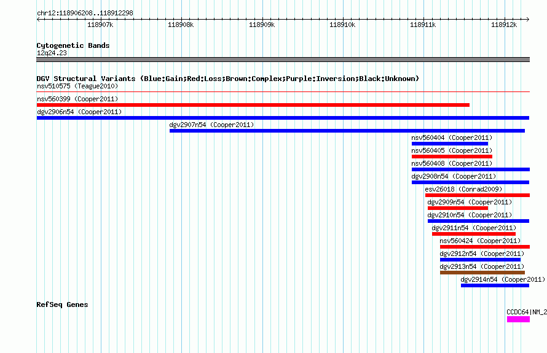The width and height of the screenshot is (547, 353).
Task: Click the Cytogenetic Bands track title
Action: point(73,45)
